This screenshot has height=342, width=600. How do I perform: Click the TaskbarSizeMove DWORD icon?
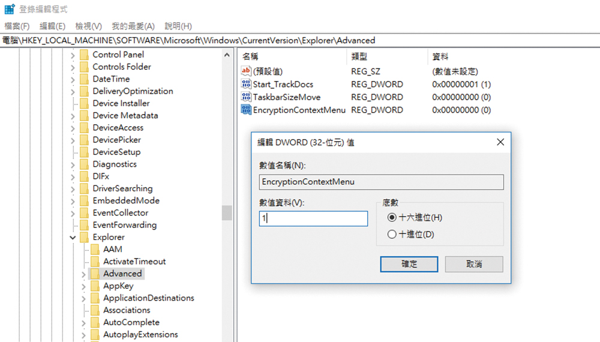coord(245,97)
